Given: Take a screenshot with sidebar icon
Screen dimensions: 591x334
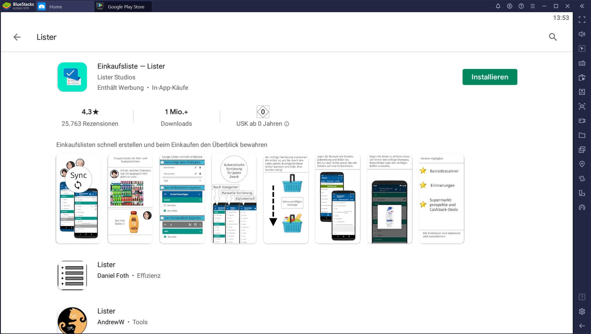Looking at the screenshot, I should coord(582,106).
